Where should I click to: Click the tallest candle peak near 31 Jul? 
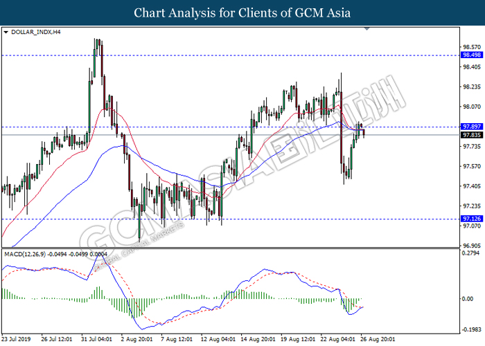98,42
